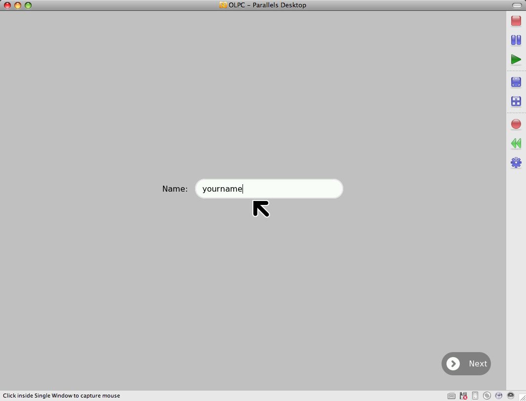
Task: Pause the virtual machine
Action: click(x=516, y=40)
